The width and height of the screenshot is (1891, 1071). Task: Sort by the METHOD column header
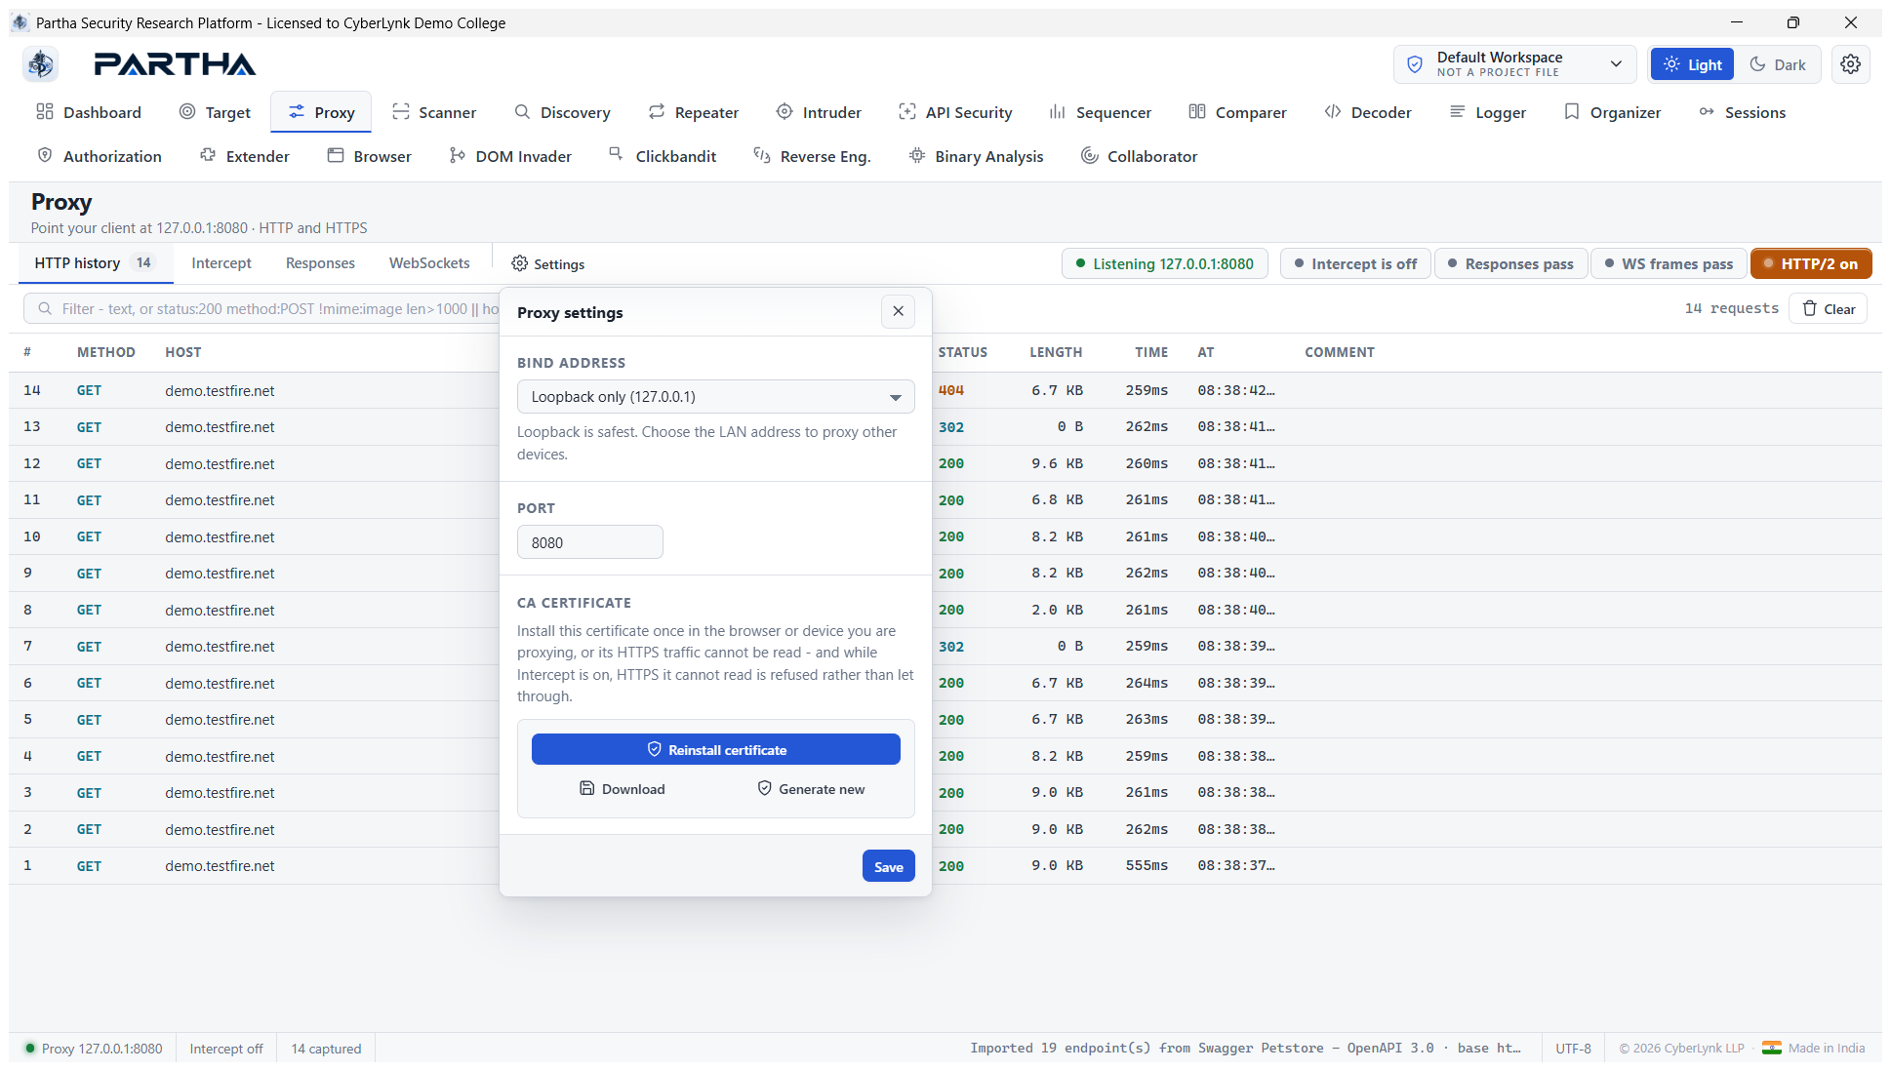coord(106,352)
